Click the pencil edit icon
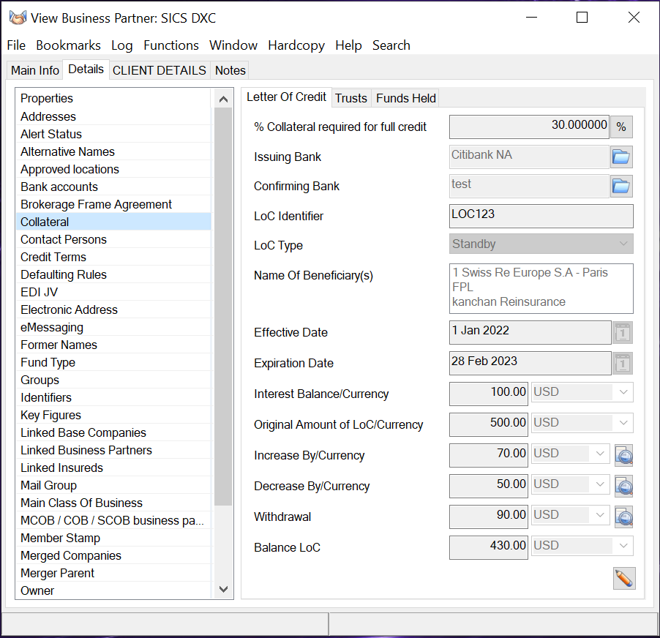The image size is (660, 638). click(x=623, y=578)
